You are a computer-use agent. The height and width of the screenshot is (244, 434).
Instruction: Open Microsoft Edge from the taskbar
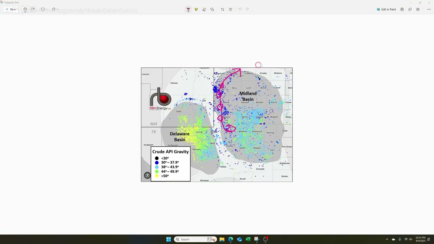[231, 239]
